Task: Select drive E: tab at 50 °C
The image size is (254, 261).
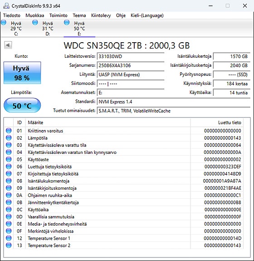Action: point(79,28)
